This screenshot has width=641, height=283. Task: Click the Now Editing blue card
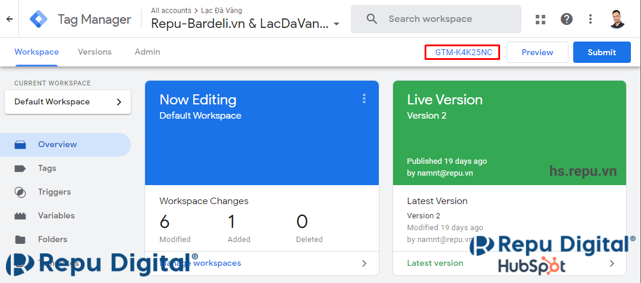click(262, 133)
